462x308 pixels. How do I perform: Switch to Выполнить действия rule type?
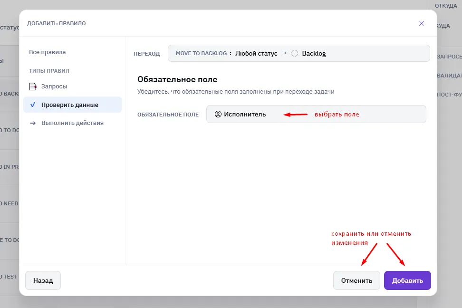pyautogui.click(x=72, y=123)
